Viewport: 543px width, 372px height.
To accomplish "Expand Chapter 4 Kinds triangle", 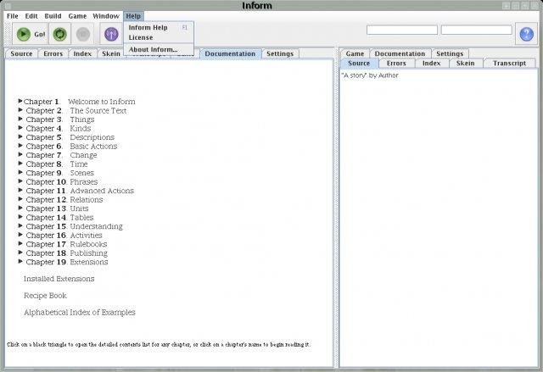I will pos(20,128).
